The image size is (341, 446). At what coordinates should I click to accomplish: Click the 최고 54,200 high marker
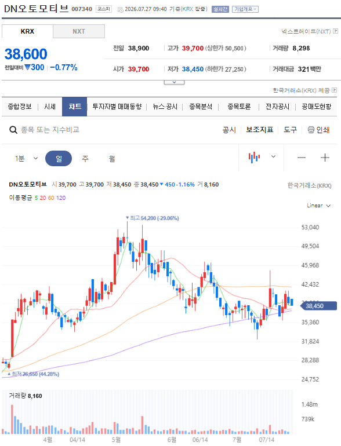click(x=153, y=218)
